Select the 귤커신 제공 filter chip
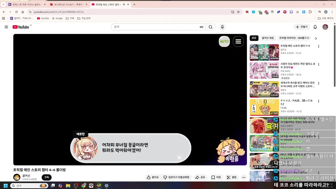Screen dimensions: 336x189 click(268, 38)
